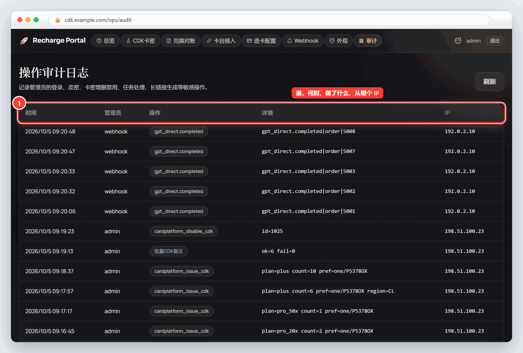Click detail containing region=CL
Screen dimensions: 523x353
(328, 291)
